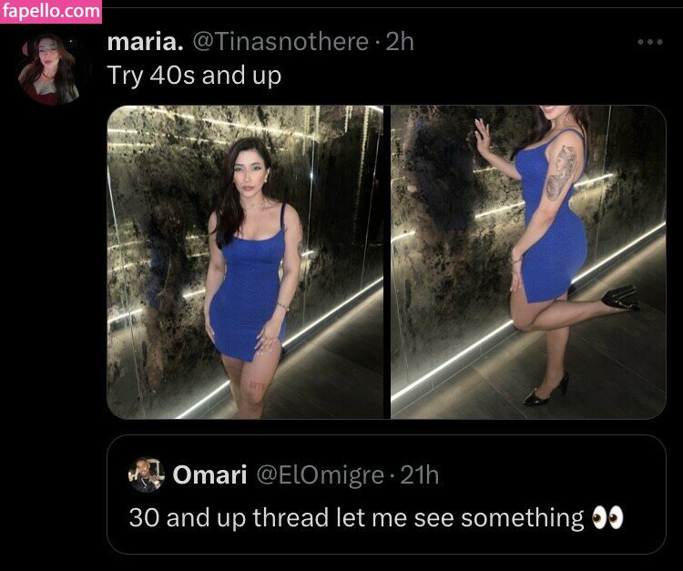Click the 'Try 40s and up' tweet text
Image resolution: width=683 pixels, height=571 pixels.
(x=194, y=76)
